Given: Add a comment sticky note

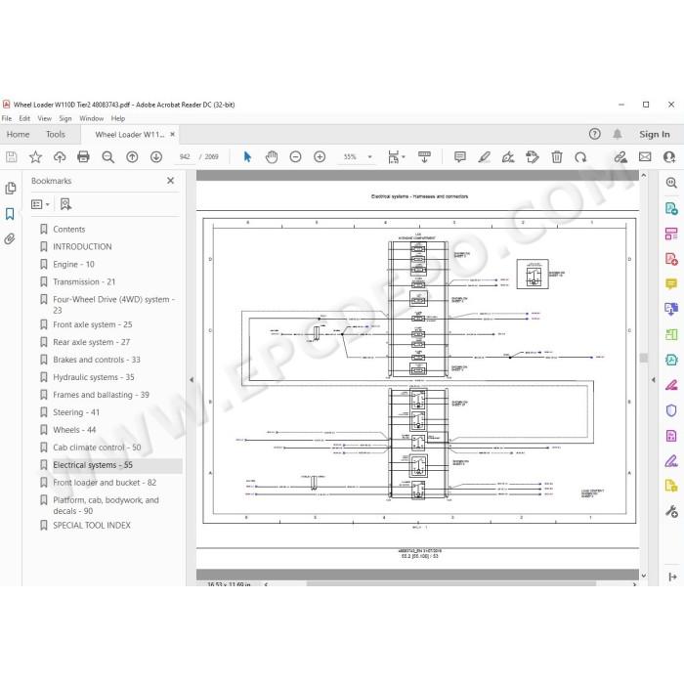Looking at the screenshot, I should (x=460, y=156).
